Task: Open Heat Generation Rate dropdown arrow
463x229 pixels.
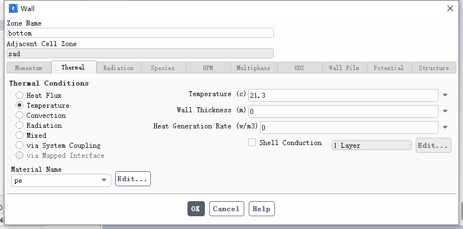Action: point(445,127)
